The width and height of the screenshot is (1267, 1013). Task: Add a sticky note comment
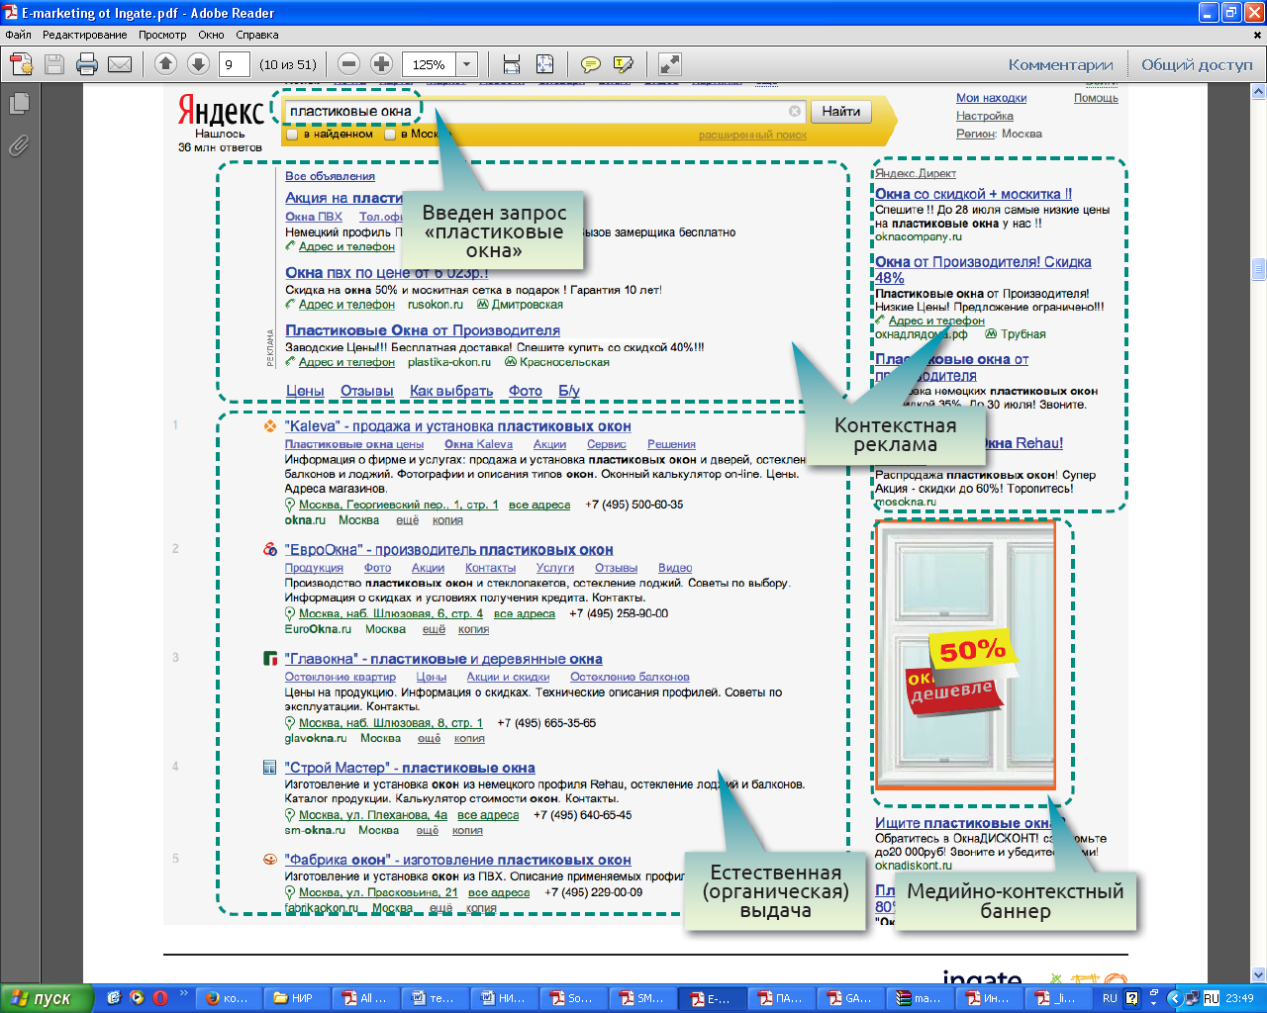coord(591,64)
